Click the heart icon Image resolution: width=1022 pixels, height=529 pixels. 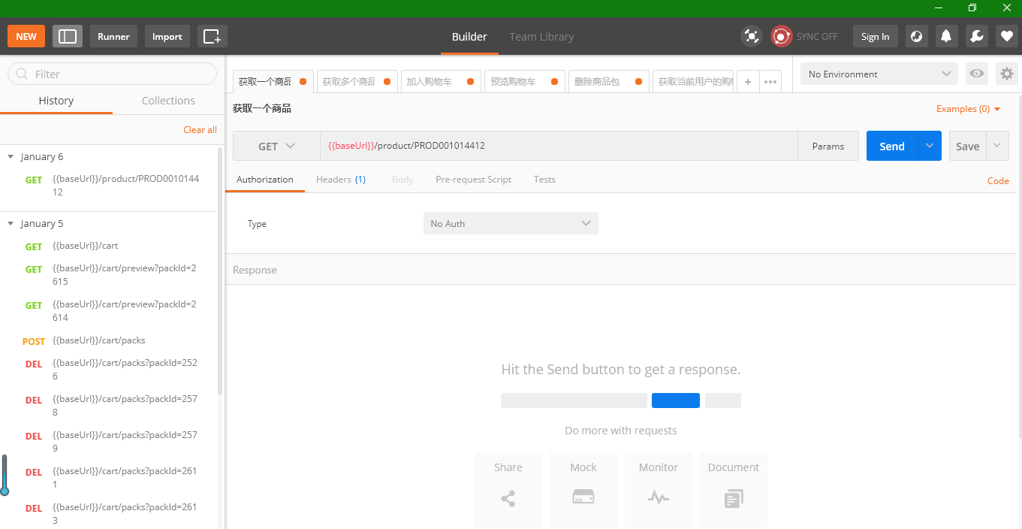point(1007,36)
